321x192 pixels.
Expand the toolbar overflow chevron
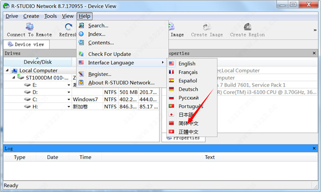(x=315, y=30)
